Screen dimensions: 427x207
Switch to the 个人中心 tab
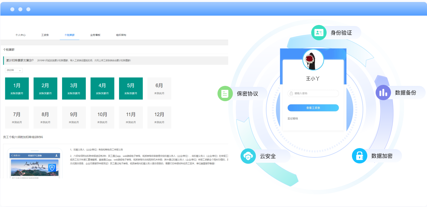[x=20, y=35]
